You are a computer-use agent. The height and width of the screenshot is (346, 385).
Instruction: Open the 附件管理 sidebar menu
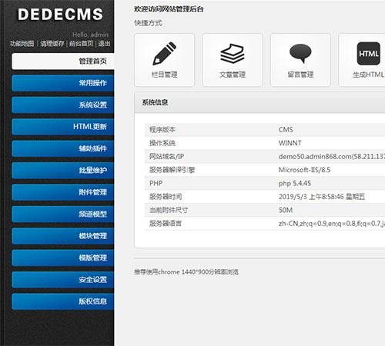tap(63, 192)
